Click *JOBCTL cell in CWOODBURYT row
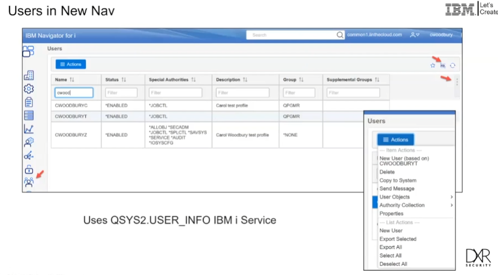 [x=158, y=116]
